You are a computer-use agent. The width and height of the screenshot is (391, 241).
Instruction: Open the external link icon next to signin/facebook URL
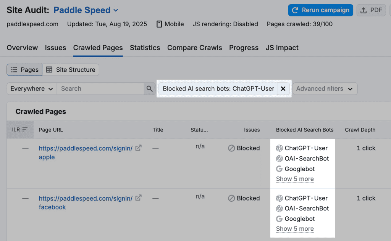tap(138, 198)
